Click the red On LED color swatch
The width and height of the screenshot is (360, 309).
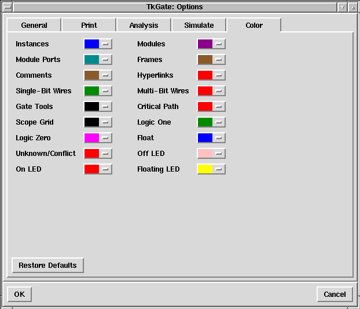(x=91, y=169)
